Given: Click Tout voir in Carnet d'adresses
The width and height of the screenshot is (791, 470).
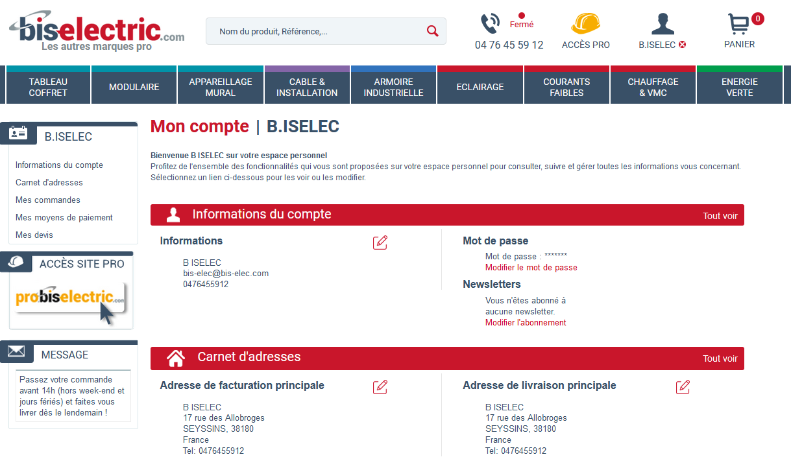Looking at the screenshot, I should (720, 358).
